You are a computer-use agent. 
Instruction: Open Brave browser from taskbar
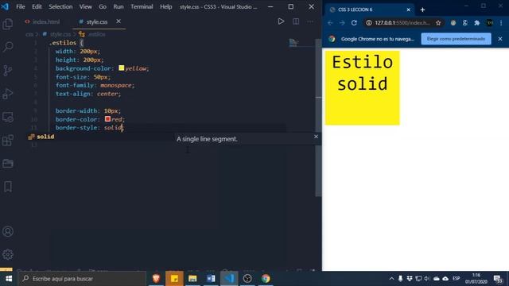(156, 279)
